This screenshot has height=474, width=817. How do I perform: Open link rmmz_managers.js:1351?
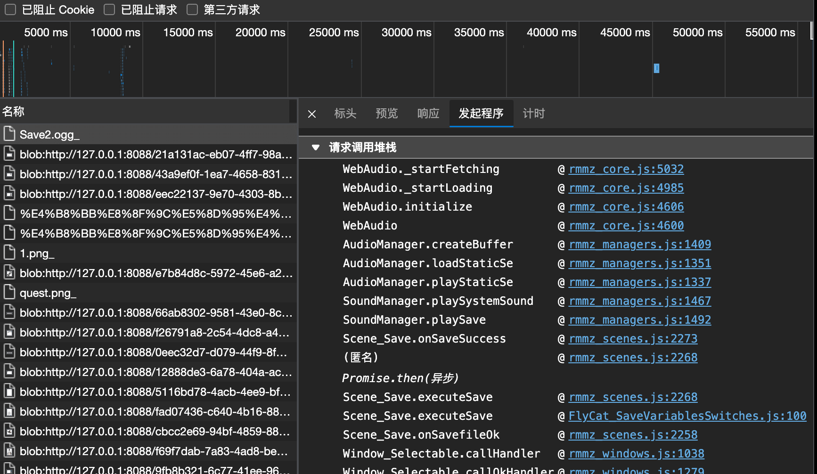(x=640, y=263)
